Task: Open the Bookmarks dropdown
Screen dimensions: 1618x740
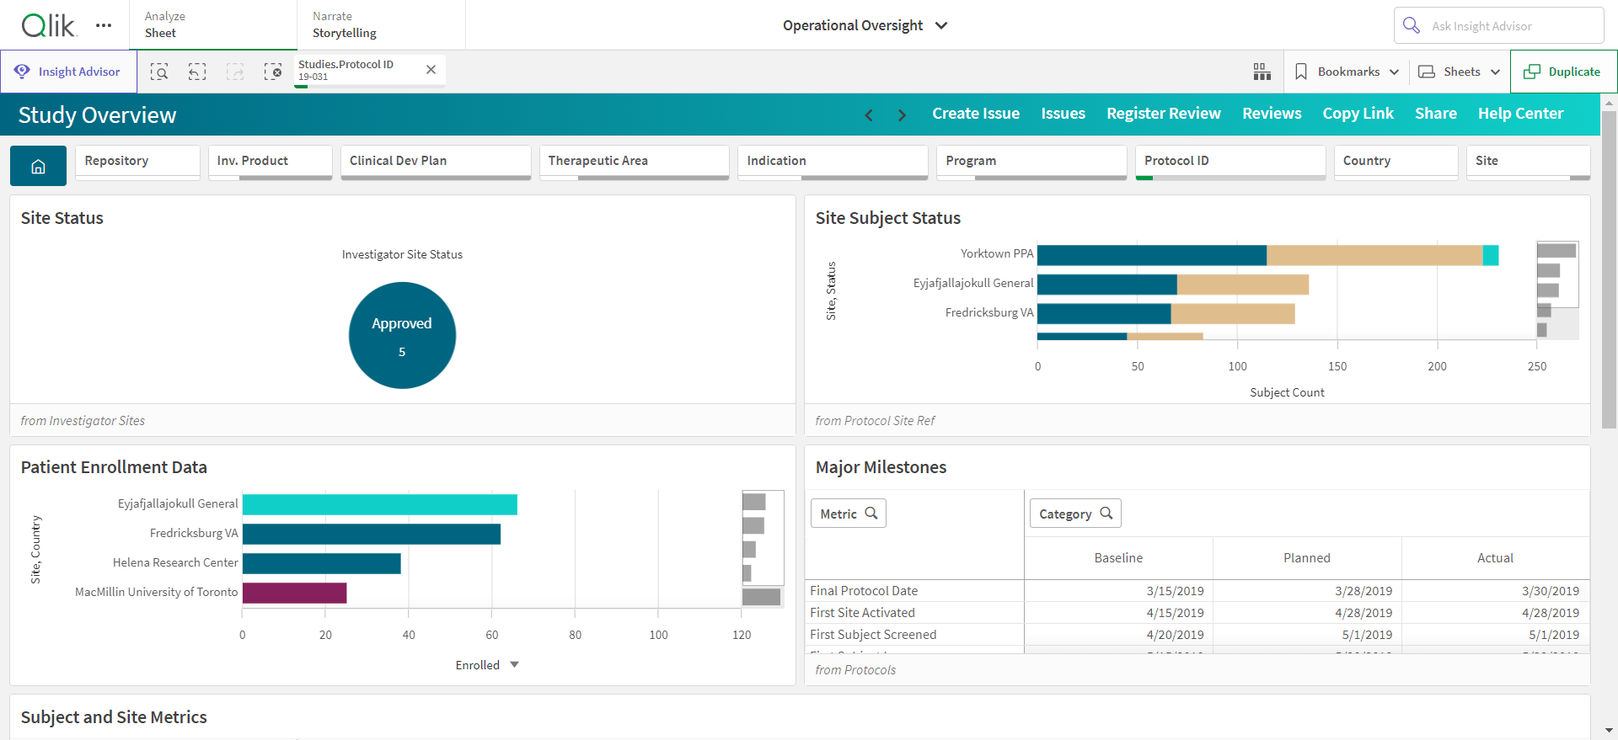Action: (1347, 72)
